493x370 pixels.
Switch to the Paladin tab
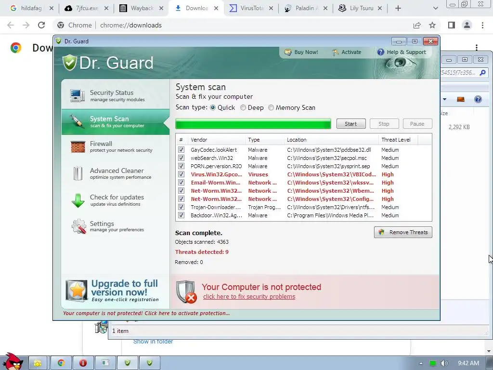tap(305, 9)
